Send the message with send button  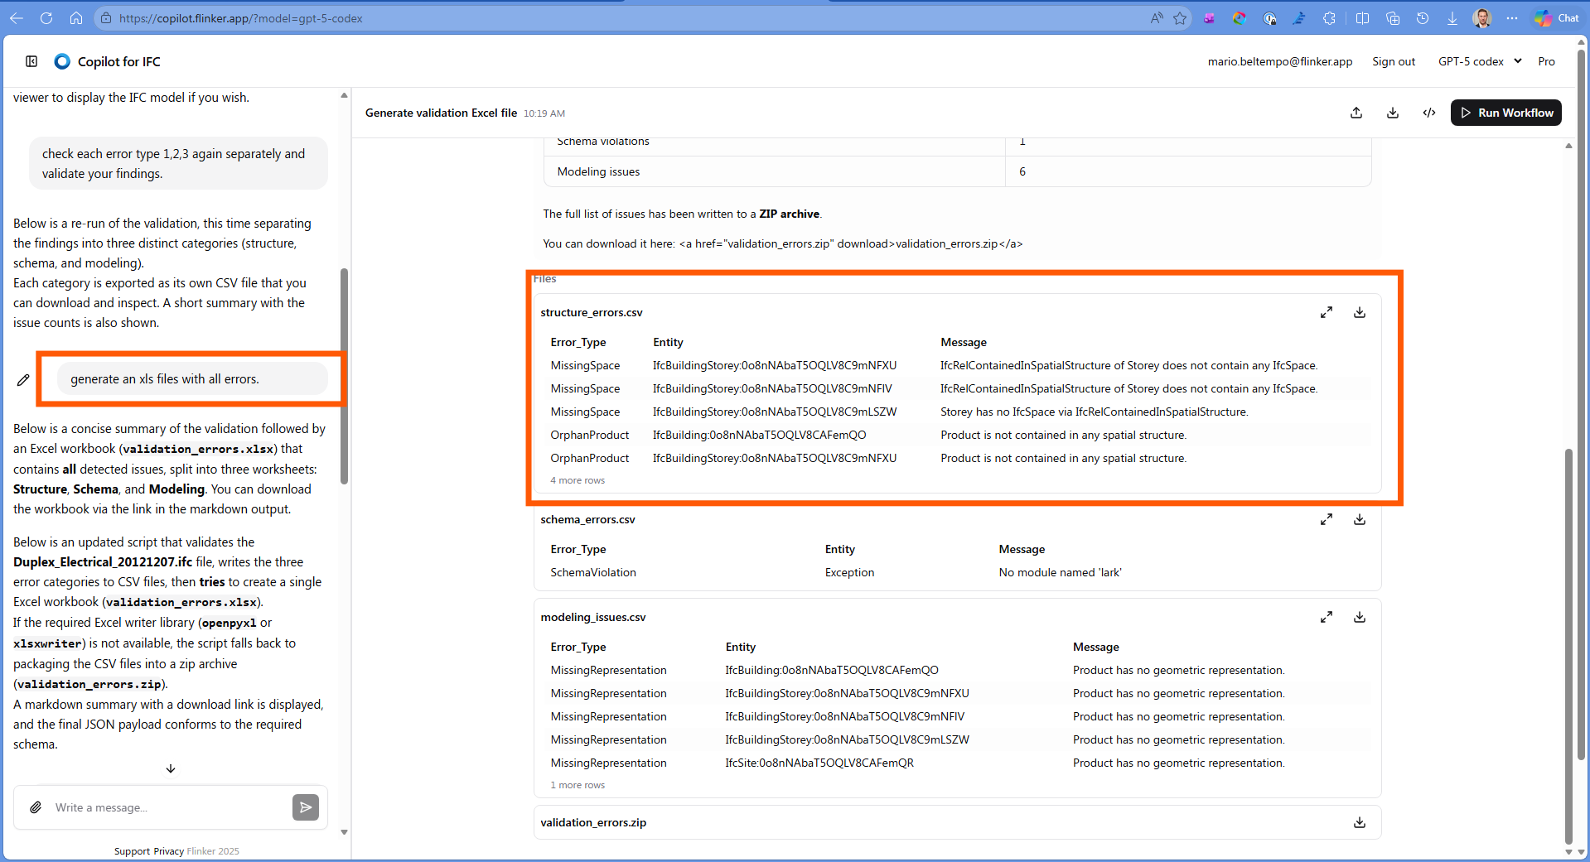tap(305, 807)
